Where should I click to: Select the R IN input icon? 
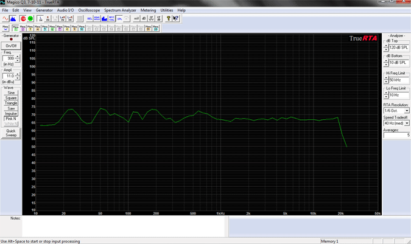[x=47, y=19]
